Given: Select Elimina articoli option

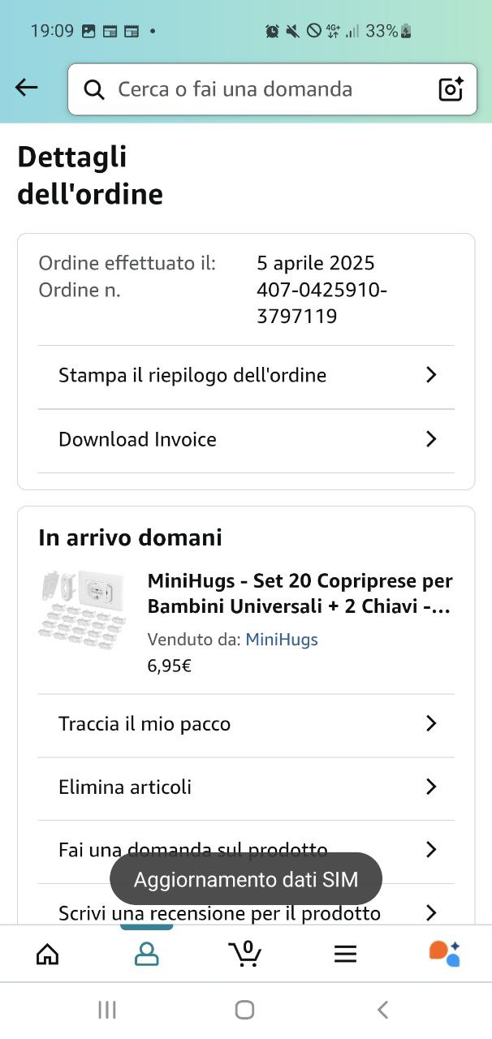Looking at the screenshot, I should pyautogui.click(x=125, y=787).
